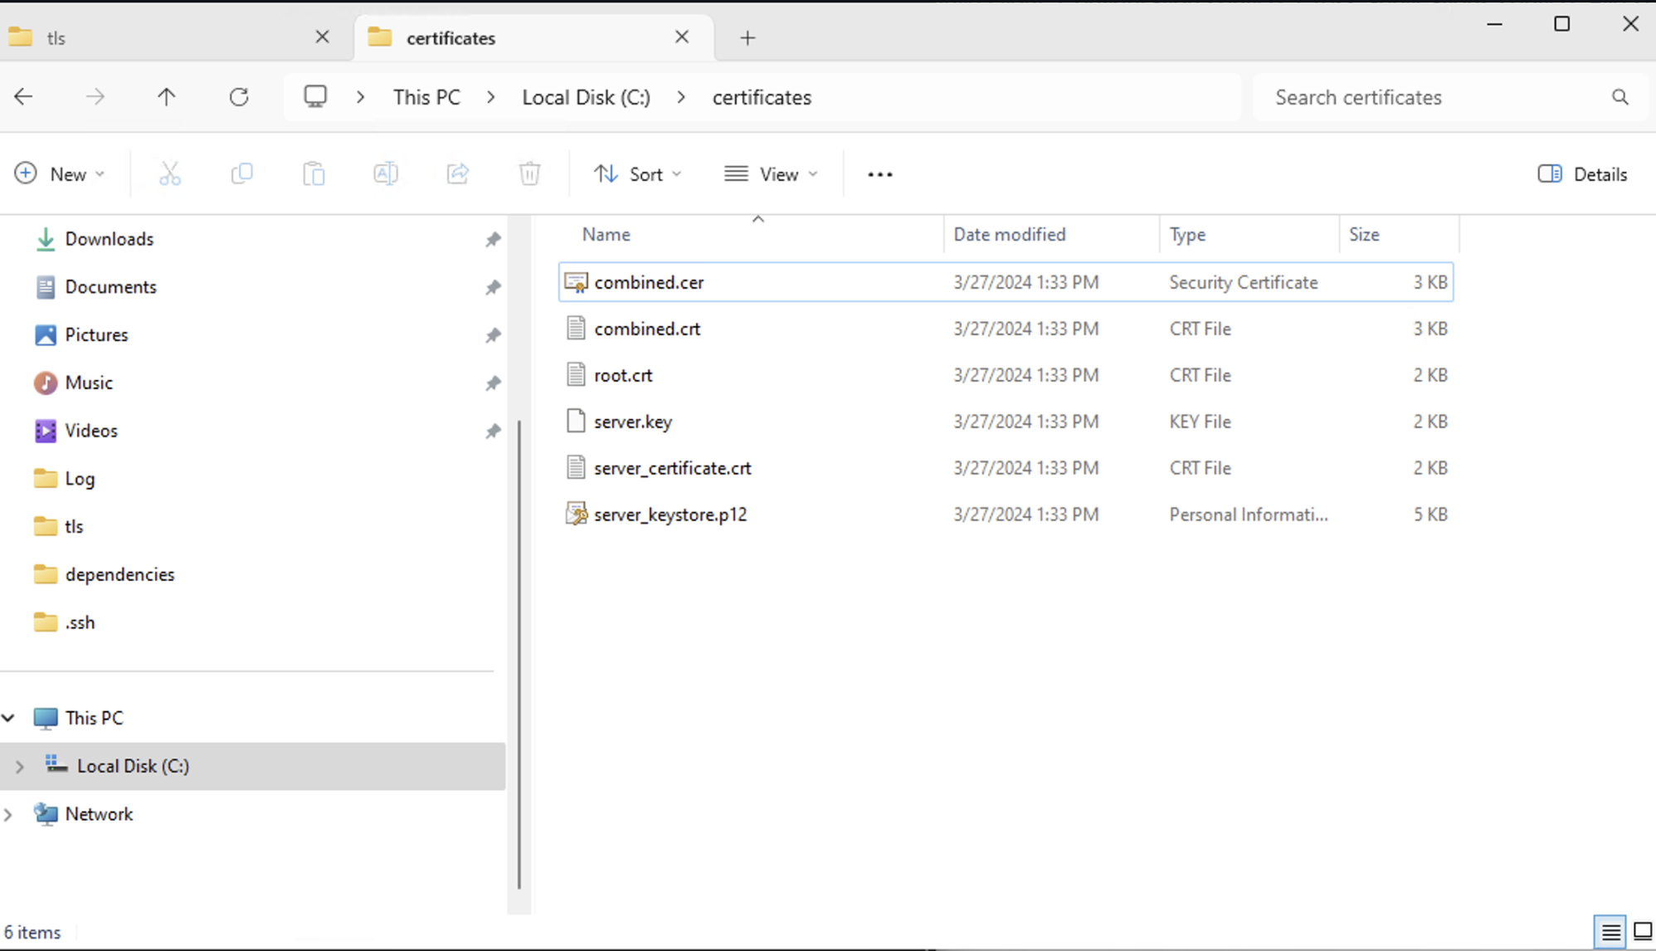Click the Copy icon in toolbar
Viewport: 1656px width, 951px height.
(241, 173)
